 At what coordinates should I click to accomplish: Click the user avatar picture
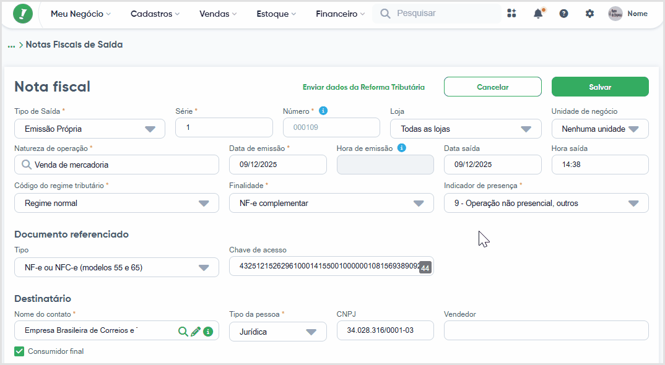615,14
